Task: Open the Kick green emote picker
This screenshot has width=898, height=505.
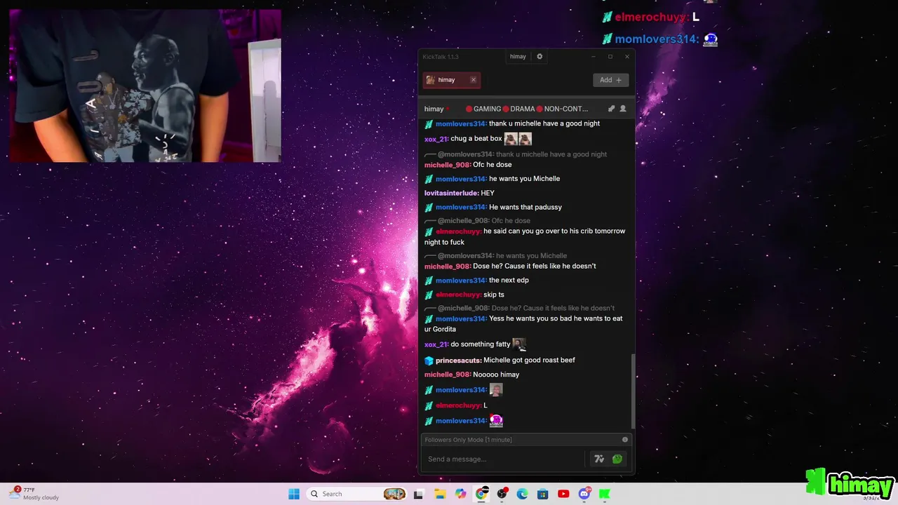Action: click(x=617, y=459)
